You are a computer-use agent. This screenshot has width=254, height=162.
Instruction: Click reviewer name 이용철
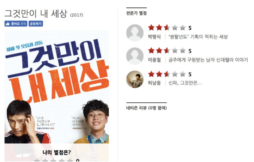[154, 60]
